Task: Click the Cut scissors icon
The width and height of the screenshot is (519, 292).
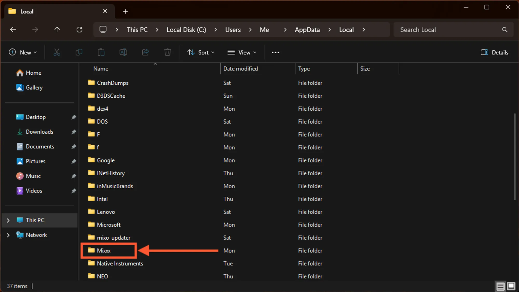Action: (x=57, y=52)
